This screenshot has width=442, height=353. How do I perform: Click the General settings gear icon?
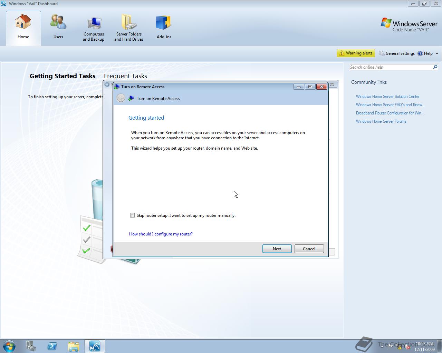click(382, 53)
